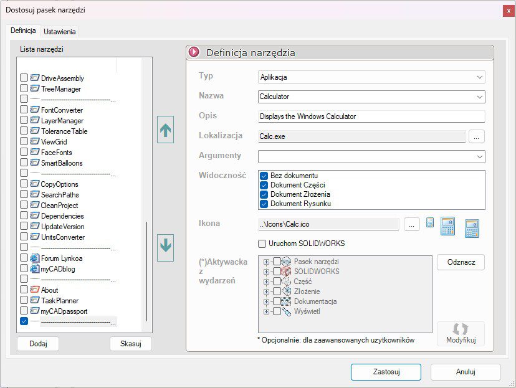516x388 pixels.
Task: Click the medium calculator icon preview
Action: (x=447, y=226)
